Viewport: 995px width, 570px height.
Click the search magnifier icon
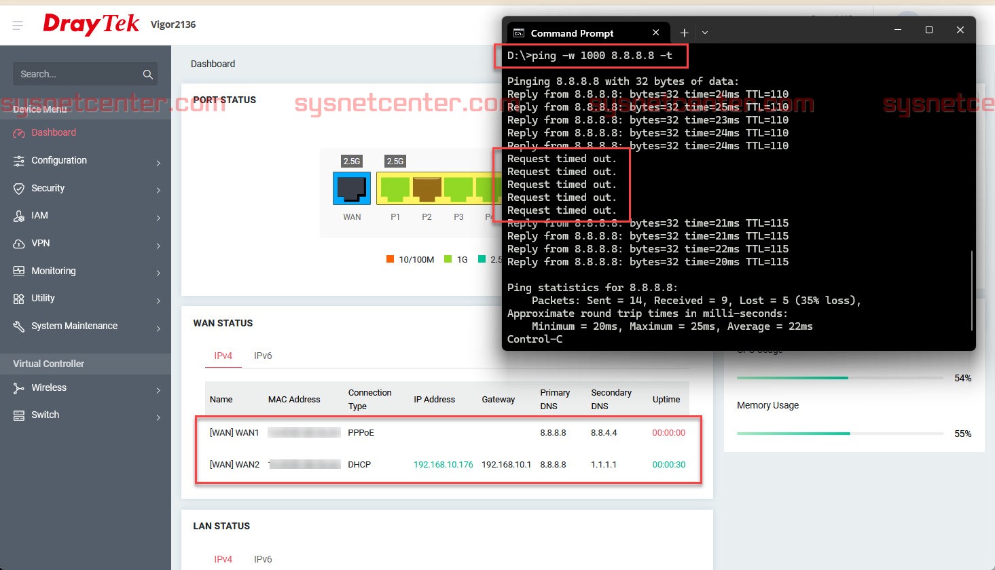[x=147, y=74]
